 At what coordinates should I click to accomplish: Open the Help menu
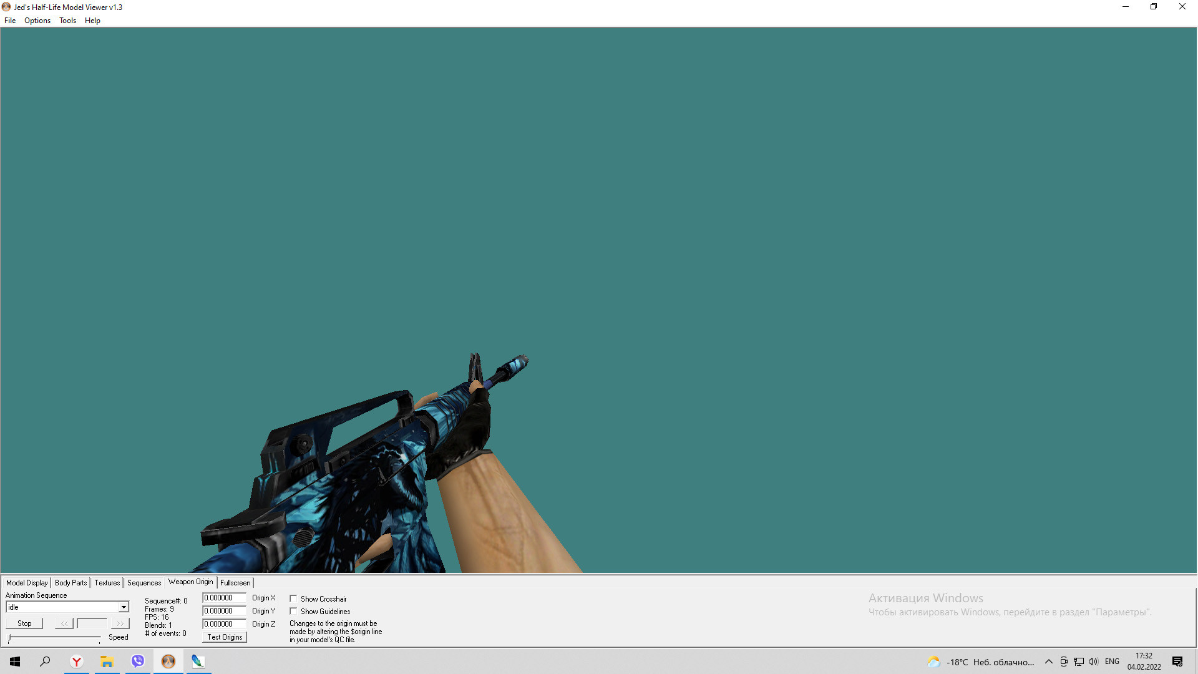pyautogui.click(x=92, y=21)
